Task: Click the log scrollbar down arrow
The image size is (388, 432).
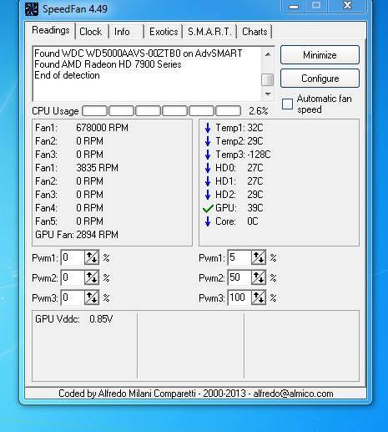Action: tap(268, 94)
